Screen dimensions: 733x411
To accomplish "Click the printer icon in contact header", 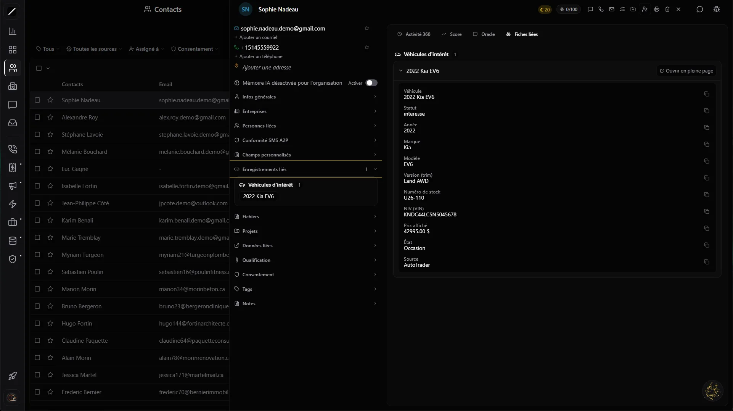I will pos(657,9).
